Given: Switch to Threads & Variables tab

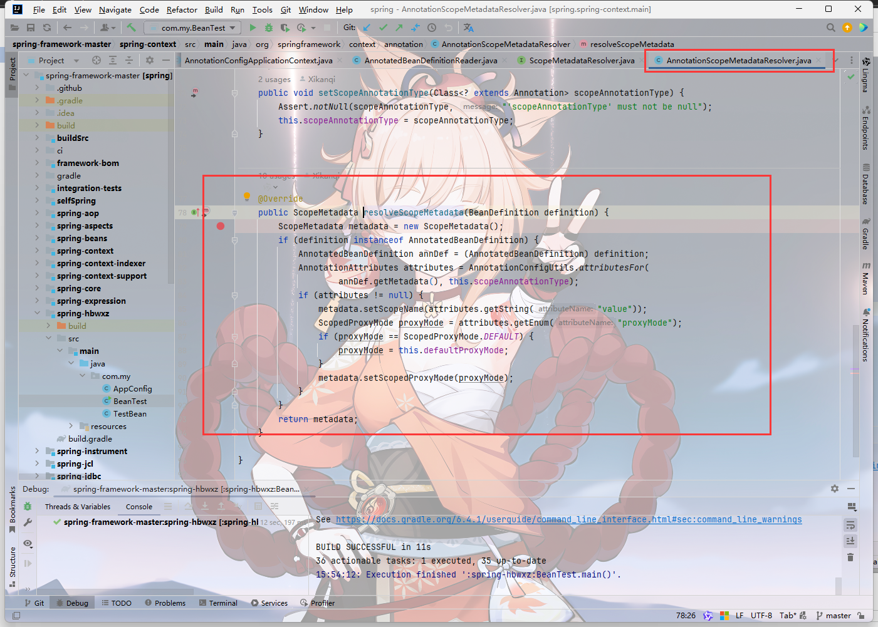Looking at the screenshot, I should point(78,507).
